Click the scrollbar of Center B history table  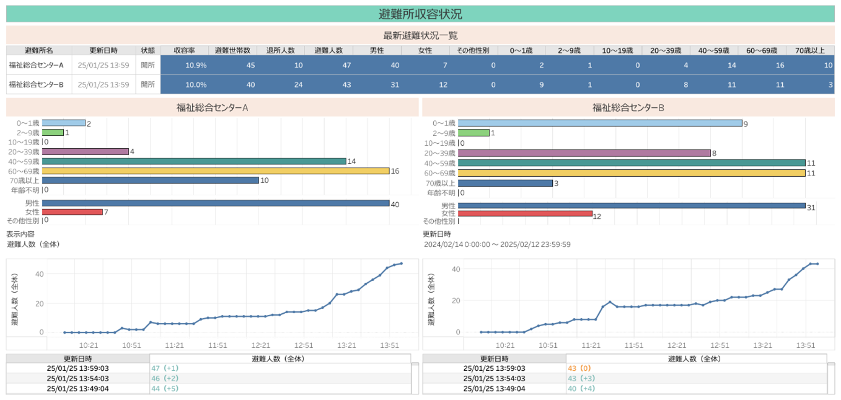(831, 379)
